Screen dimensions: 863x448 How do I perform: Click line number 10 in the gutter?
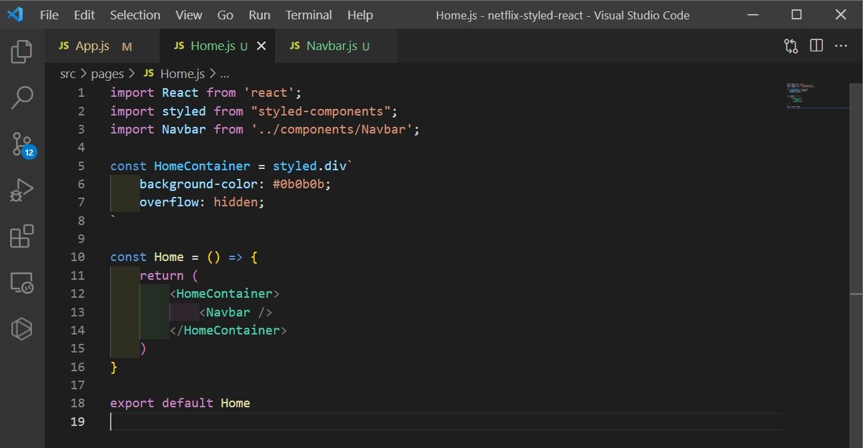pos(77,257)
